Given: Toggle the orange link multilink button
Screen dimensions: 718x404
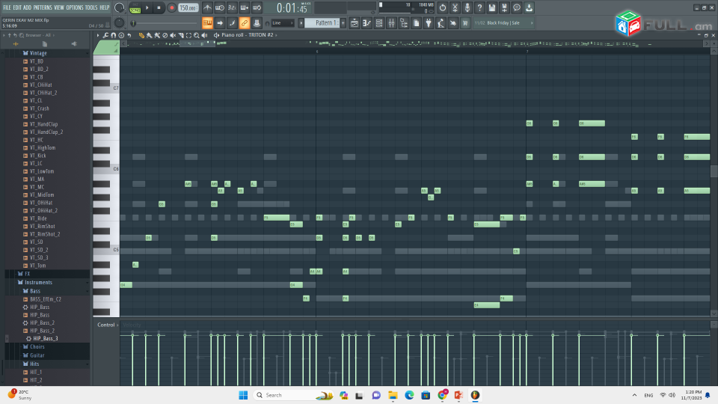Looking at the screenshot, I should coord(245,23).
